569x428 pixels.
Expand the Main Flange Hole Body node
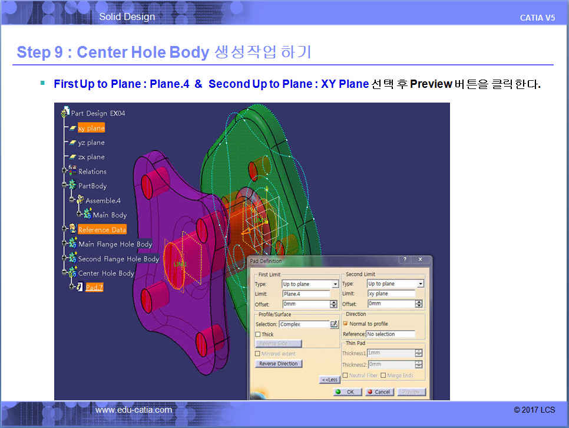[64, 244]
